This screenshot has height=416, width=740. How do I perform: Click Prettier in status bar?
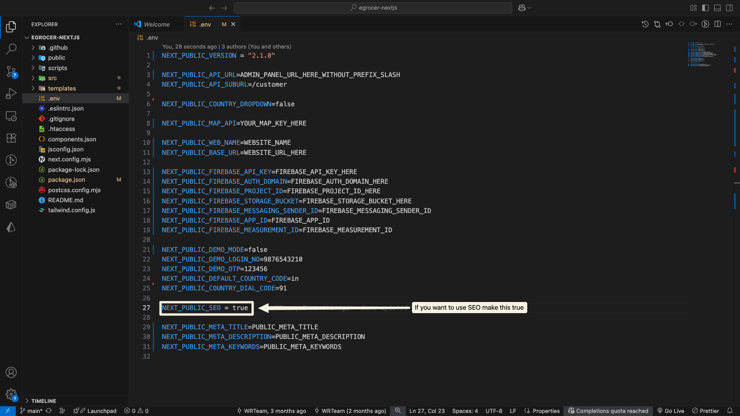click(x=705, y=411)
